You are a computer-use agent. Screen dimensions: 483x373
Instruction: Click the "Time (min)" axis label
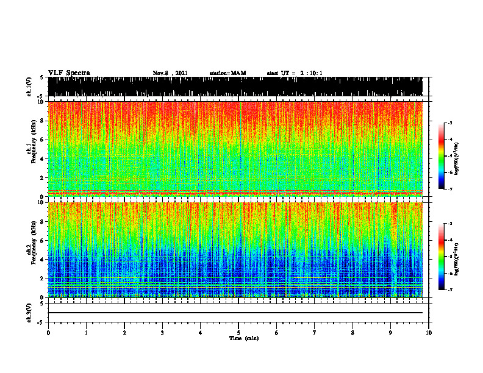click(x=244, y=338)
